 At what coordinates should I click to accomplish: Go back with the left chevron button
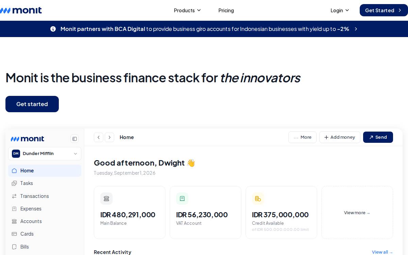pyautogui.click(x=99, y=137)
